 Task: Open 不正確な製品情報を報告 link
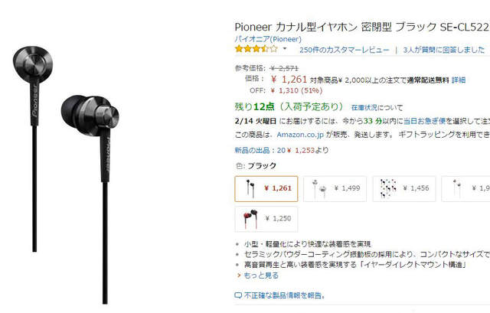[x=285, y=295]
